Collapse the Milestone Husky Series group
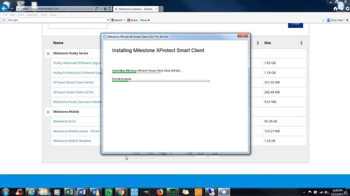Image resolution: width=350 pixels, height=196 pixels. coord(48,53)
